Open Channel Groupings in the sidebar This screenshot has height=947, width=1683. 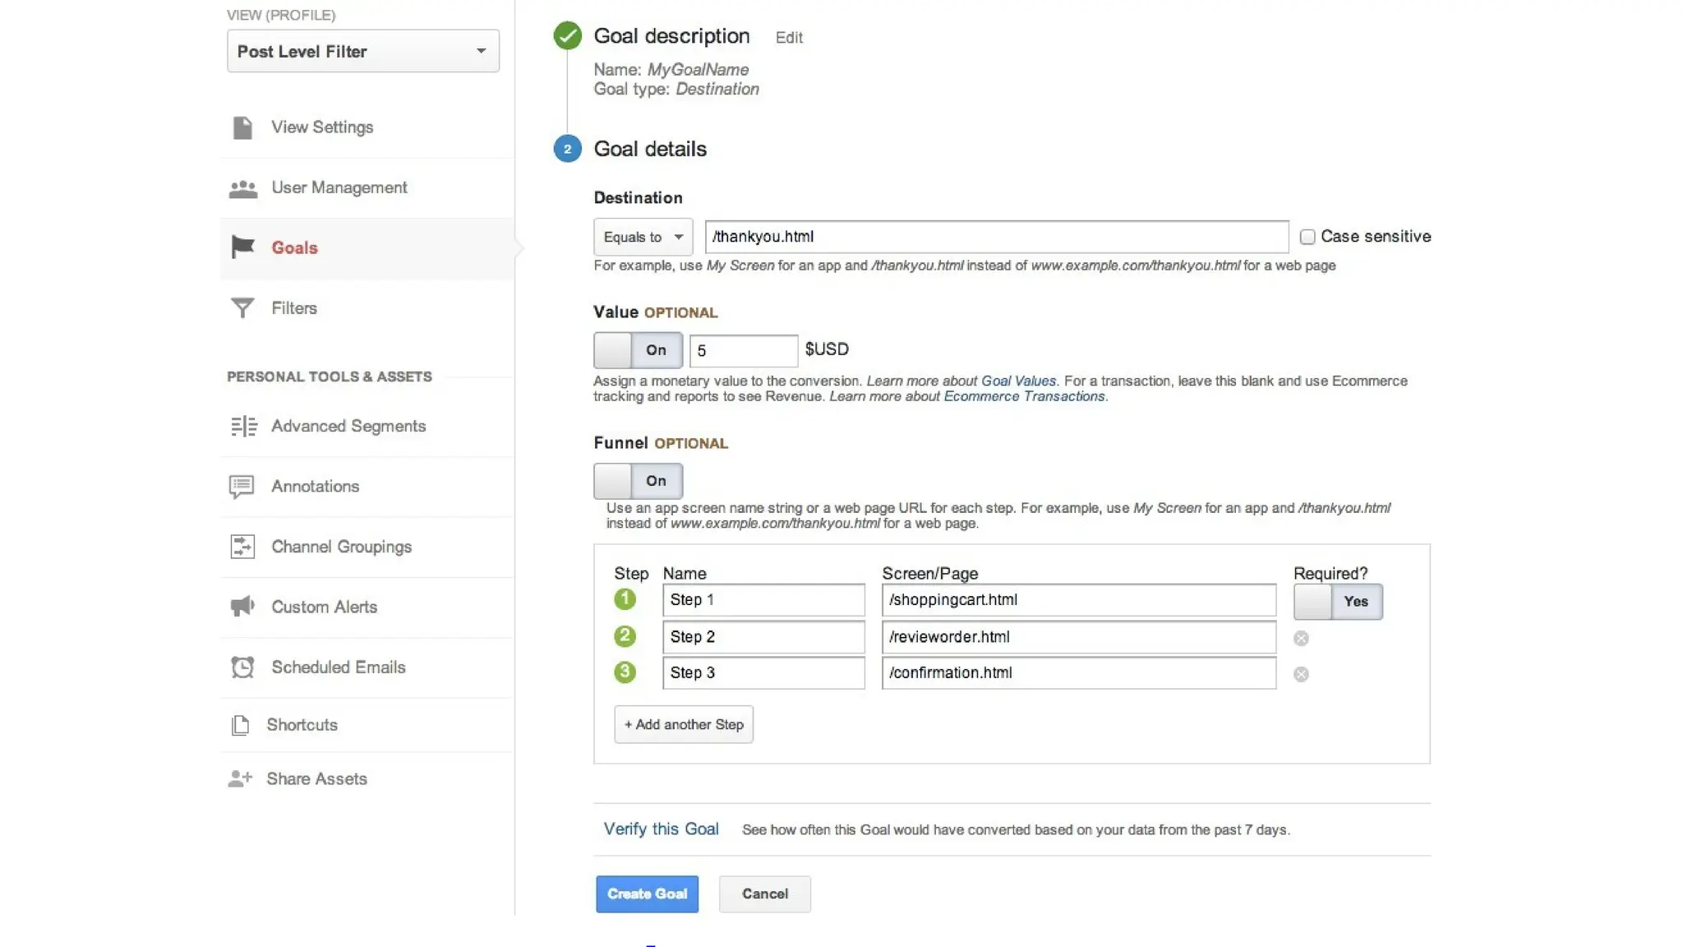coord(341,547)
